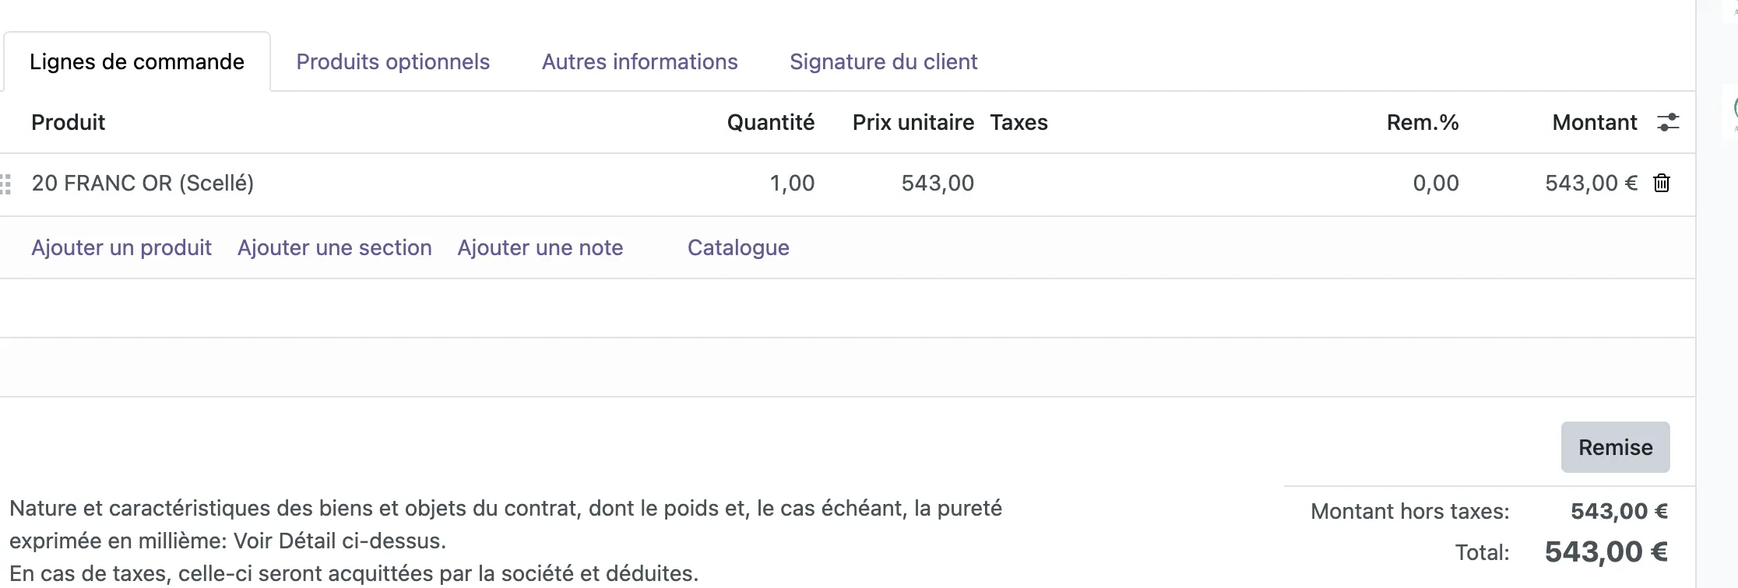Screen dimensions: 1738x588
Task: Grab the drag handle of the product row
Action: click(x=5, y=184)
